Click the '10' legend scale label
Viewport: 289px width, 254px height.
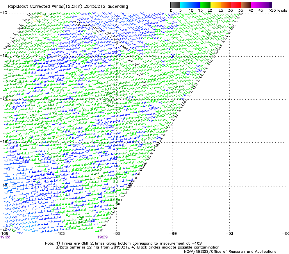pos(191,10)
